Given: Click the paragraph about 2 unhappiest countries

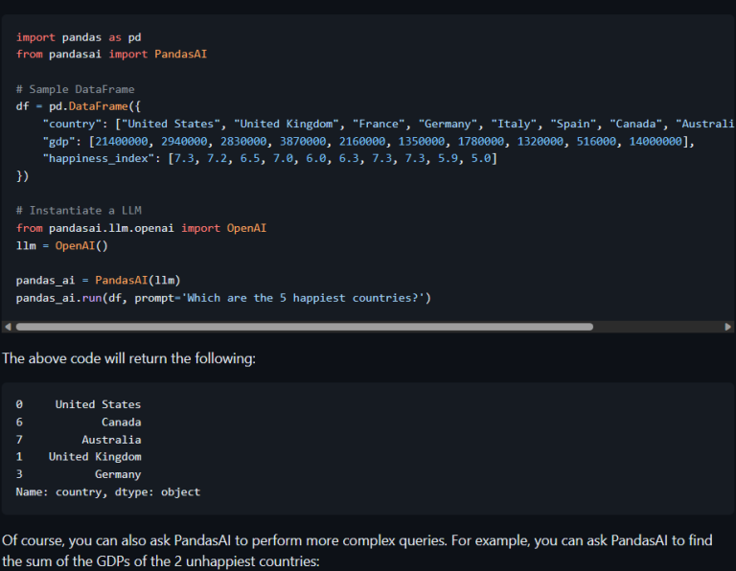Looking at the screenshot, I should [356, 551].
